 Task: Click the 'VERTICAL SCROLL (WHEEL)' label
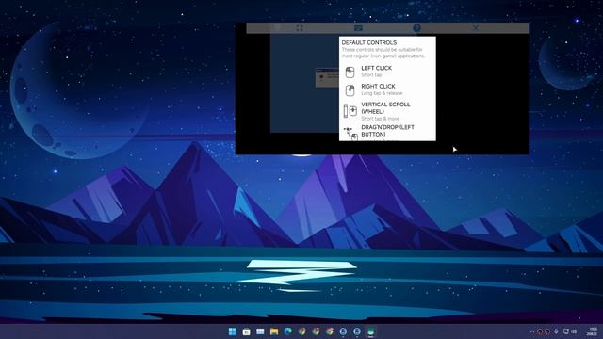[x=385, y=108]
